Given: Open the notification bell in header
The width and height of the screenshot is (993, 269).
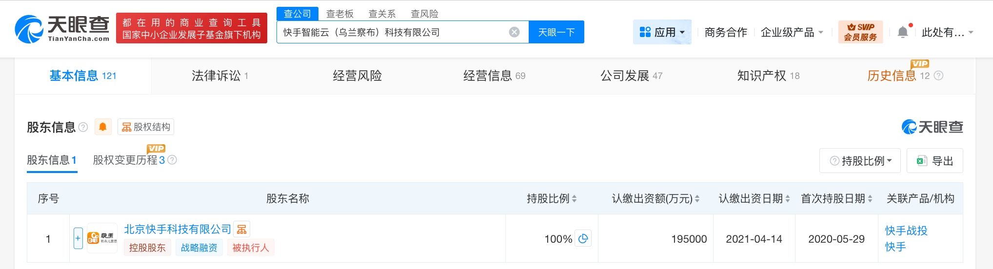Looking at the screenshot, I should click(x=903, y=32).
